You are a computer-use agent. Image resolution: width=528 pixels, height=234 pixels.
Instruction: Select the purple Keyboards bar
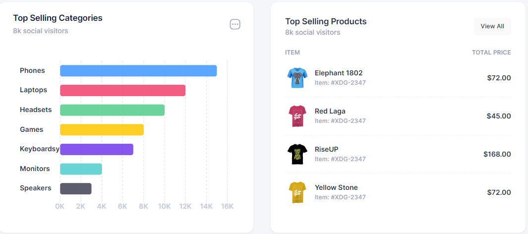97,149
